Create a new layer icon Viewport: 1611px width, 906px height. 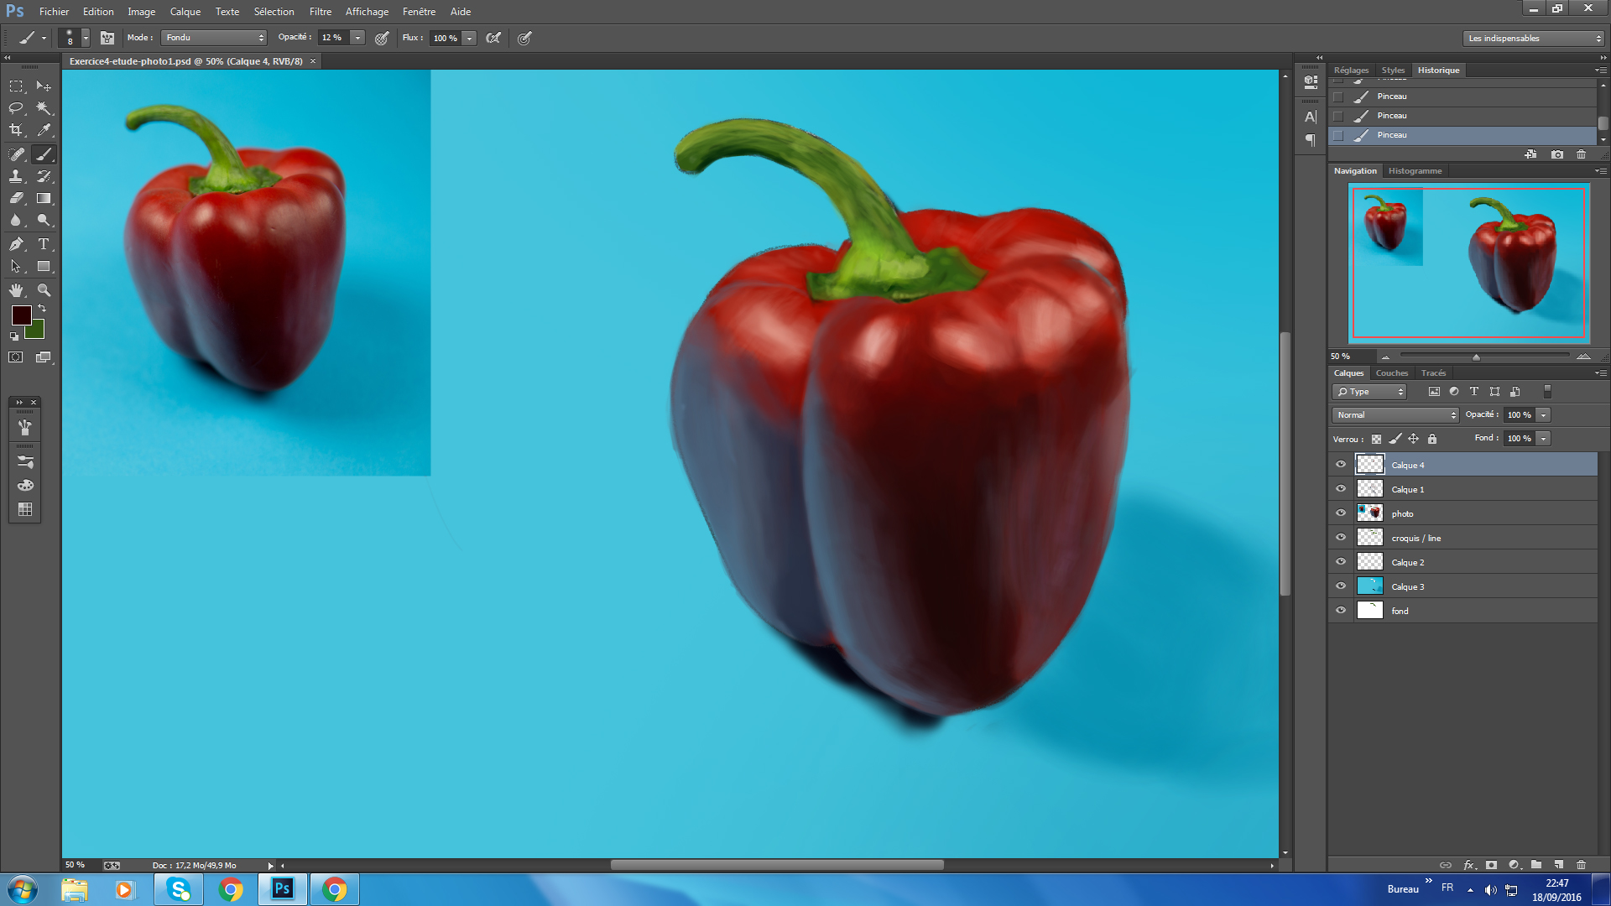1558,865
